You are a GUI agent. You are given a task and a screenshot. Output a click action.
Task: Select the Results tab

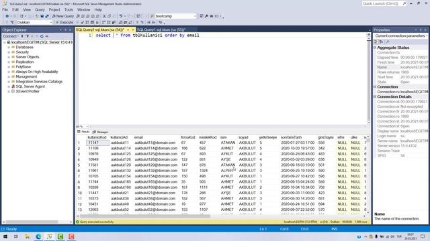pos(83,132)
